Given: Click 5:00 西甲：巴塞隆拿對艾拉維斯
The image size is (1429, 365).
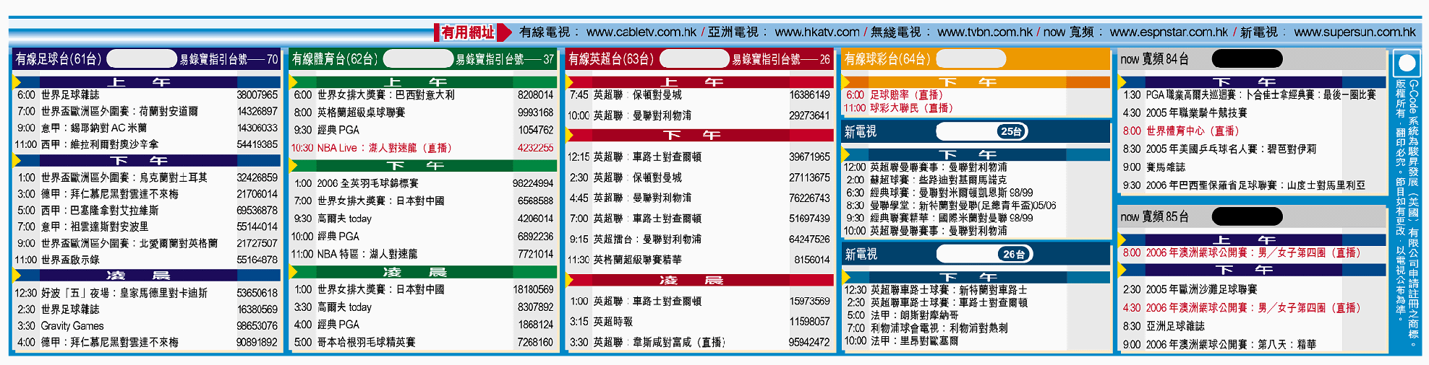Looking at the screenshot, I should pyautogui.click(x=147, y=211).
